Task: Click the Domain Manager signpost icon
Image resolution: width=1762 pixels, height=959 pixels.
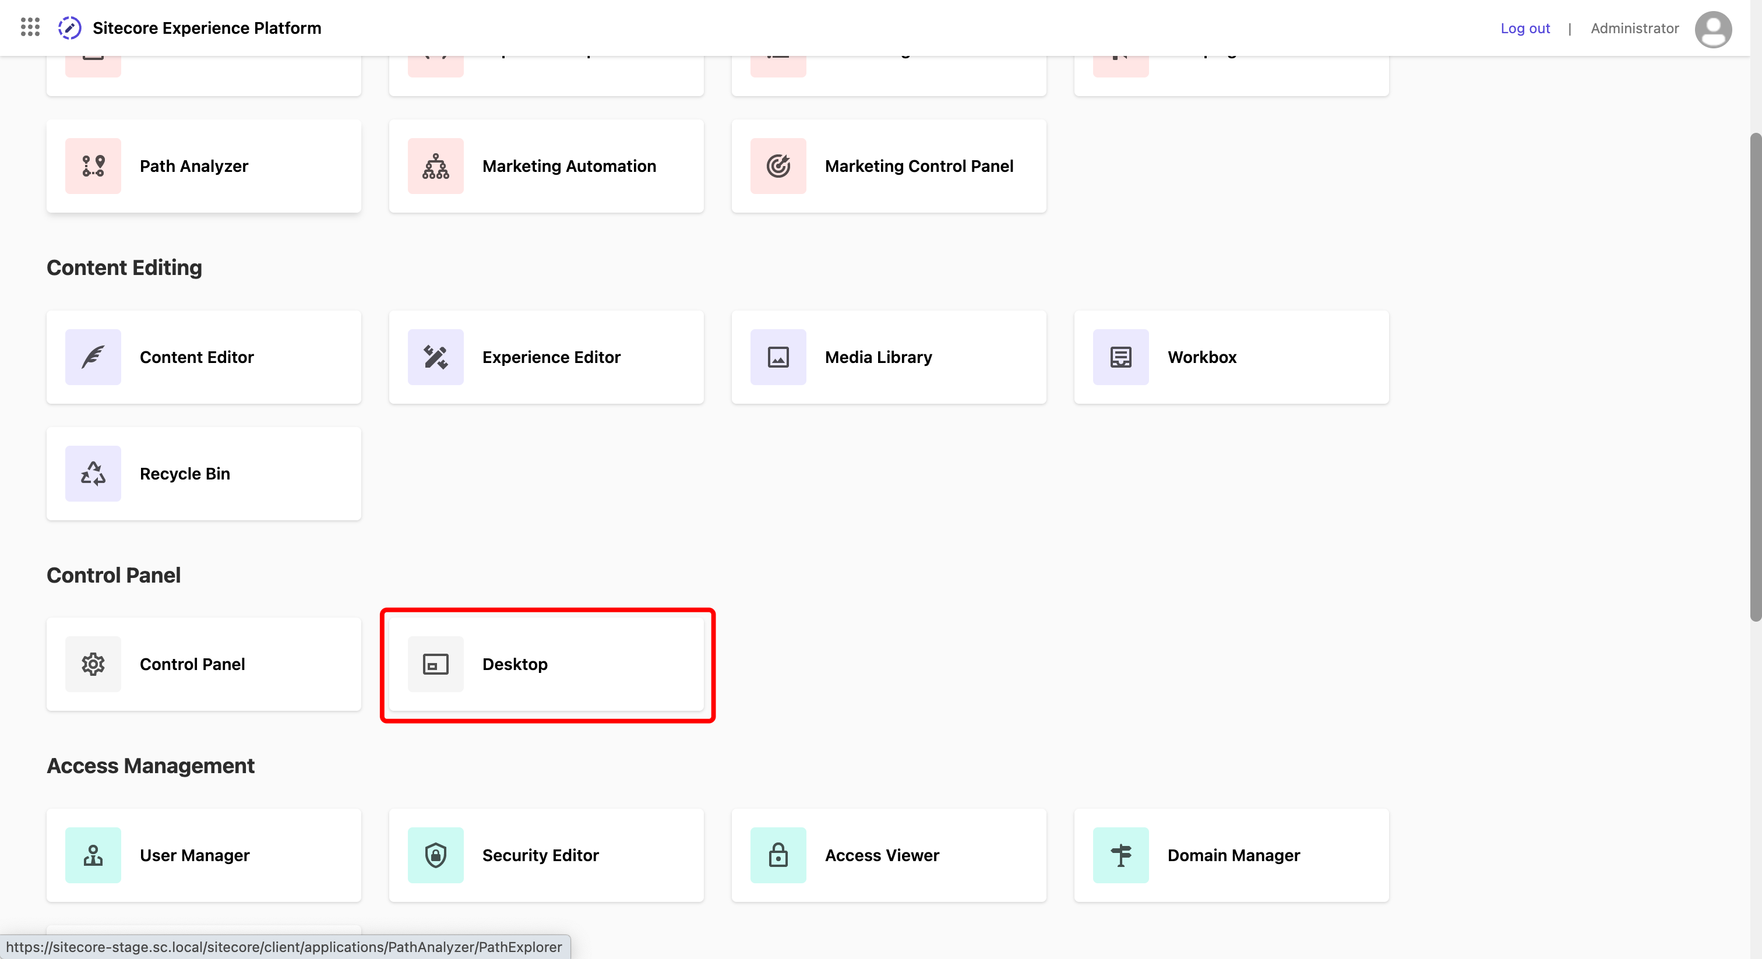Action: click(1121, 856)
